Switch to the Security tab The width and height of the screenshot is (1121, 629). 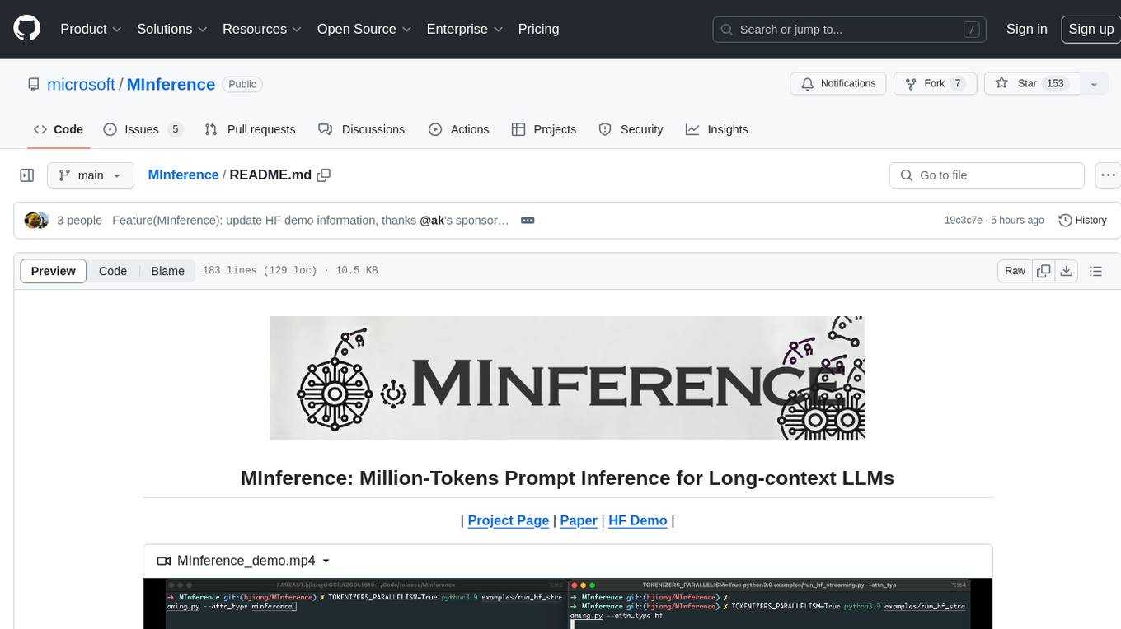pyautogui.click(x=631, y=129)
